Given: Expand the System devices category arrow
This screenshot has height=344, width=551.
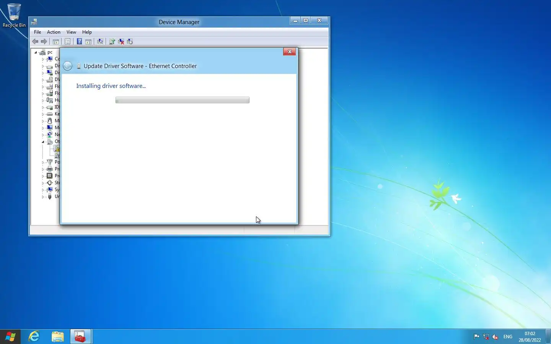Looking at the screenshot, I should (43, 190).
